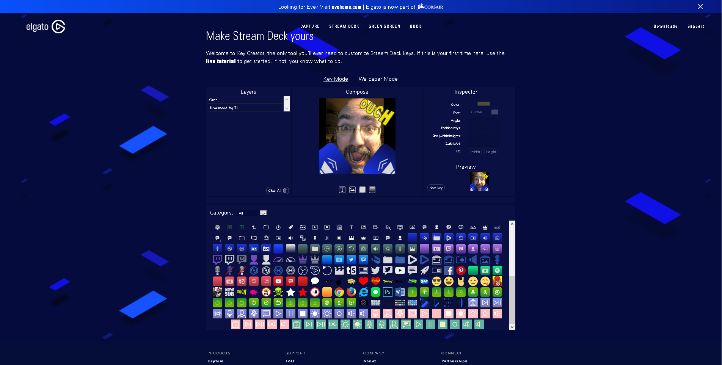Screen dimensions: 722x365
Task: Select the Facebook icon
Action: point(449,271)
